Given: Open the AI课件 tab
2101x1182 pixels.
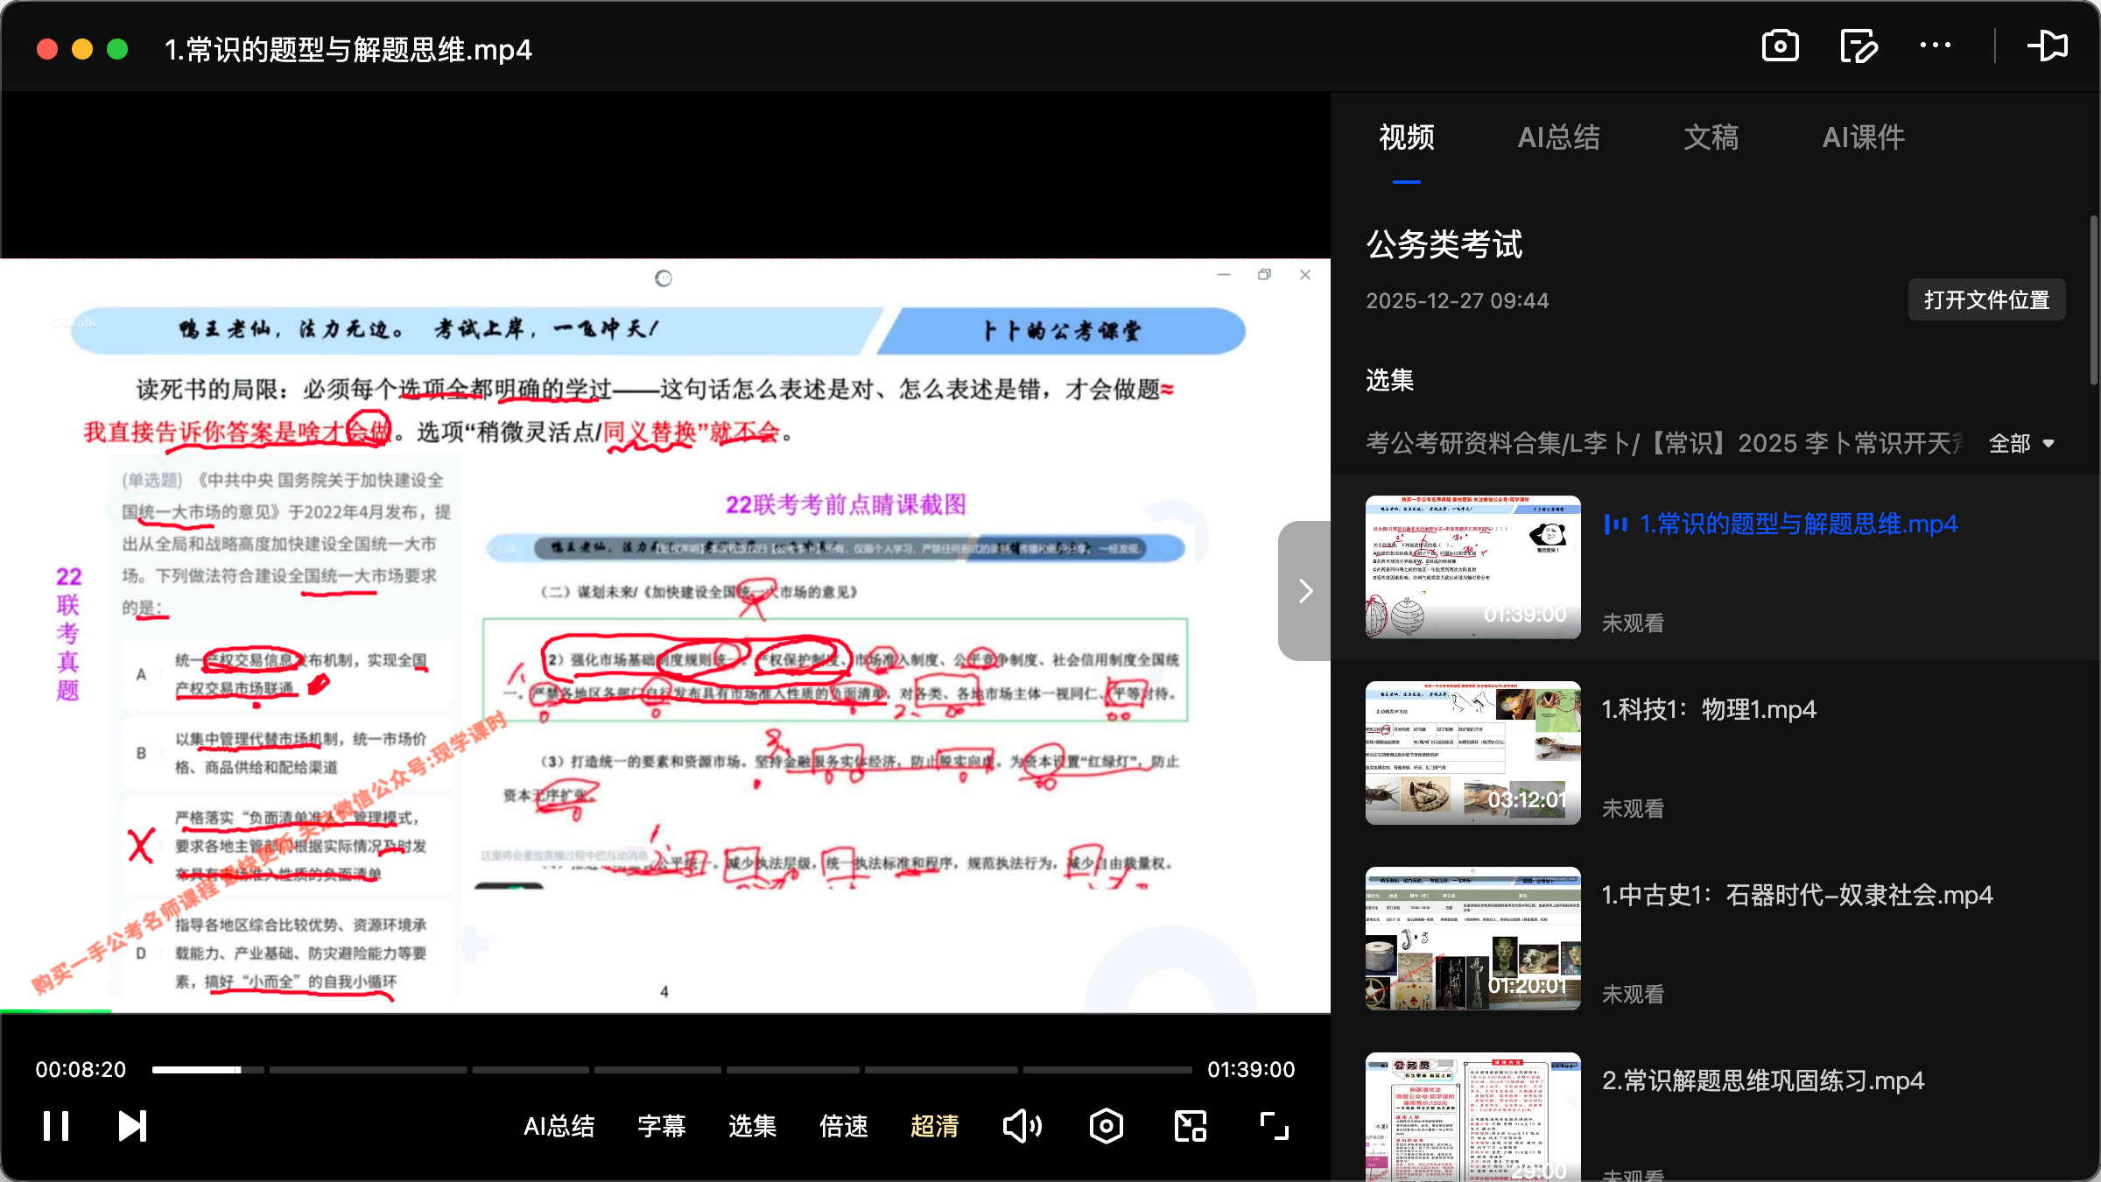Looking at the screenshot, I should (x=1863, y=137).
